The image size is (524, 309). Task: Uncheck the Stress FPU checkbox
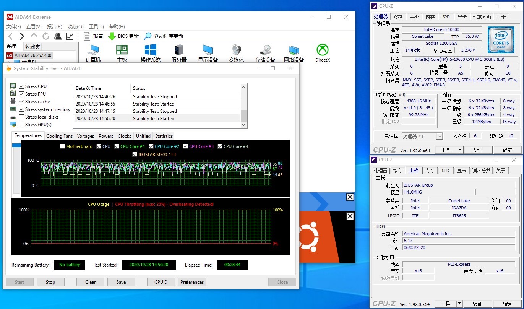pos(21,94)
